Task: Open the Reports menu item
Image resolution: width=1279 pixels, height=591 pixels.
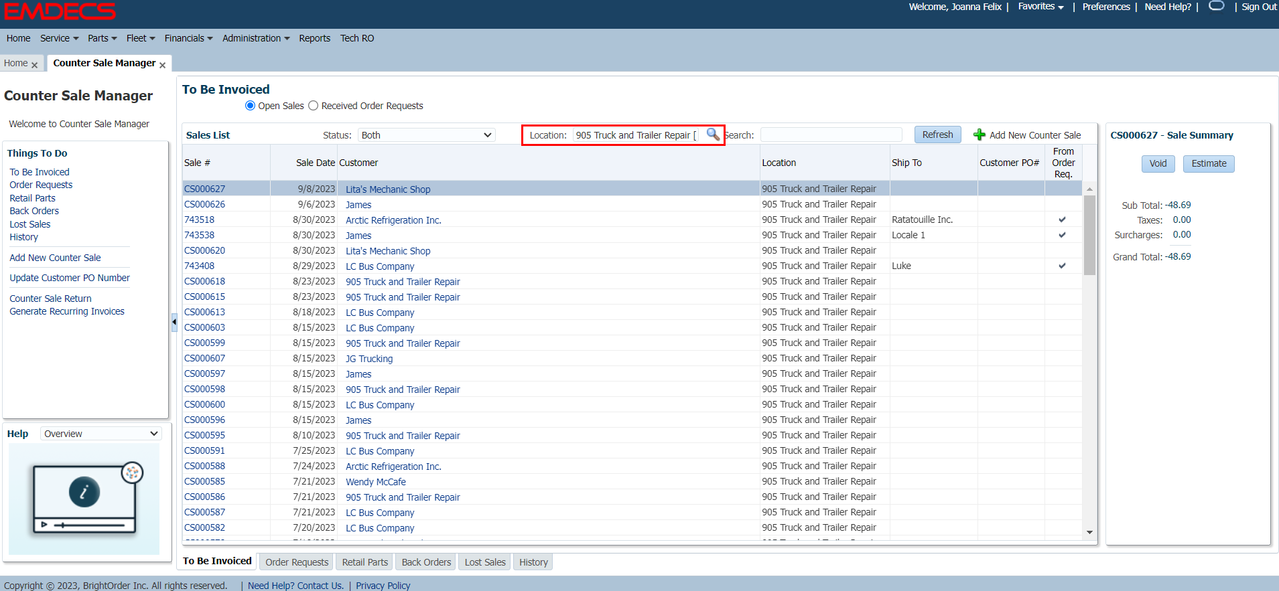Action: 314,38
